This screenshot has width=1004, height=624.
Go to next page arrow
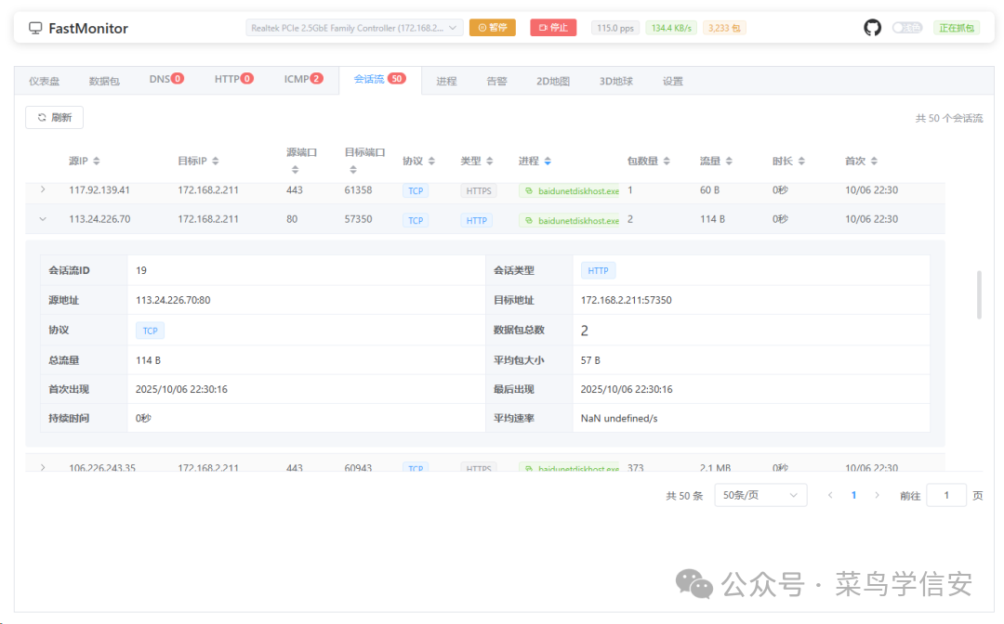point(877,496)
